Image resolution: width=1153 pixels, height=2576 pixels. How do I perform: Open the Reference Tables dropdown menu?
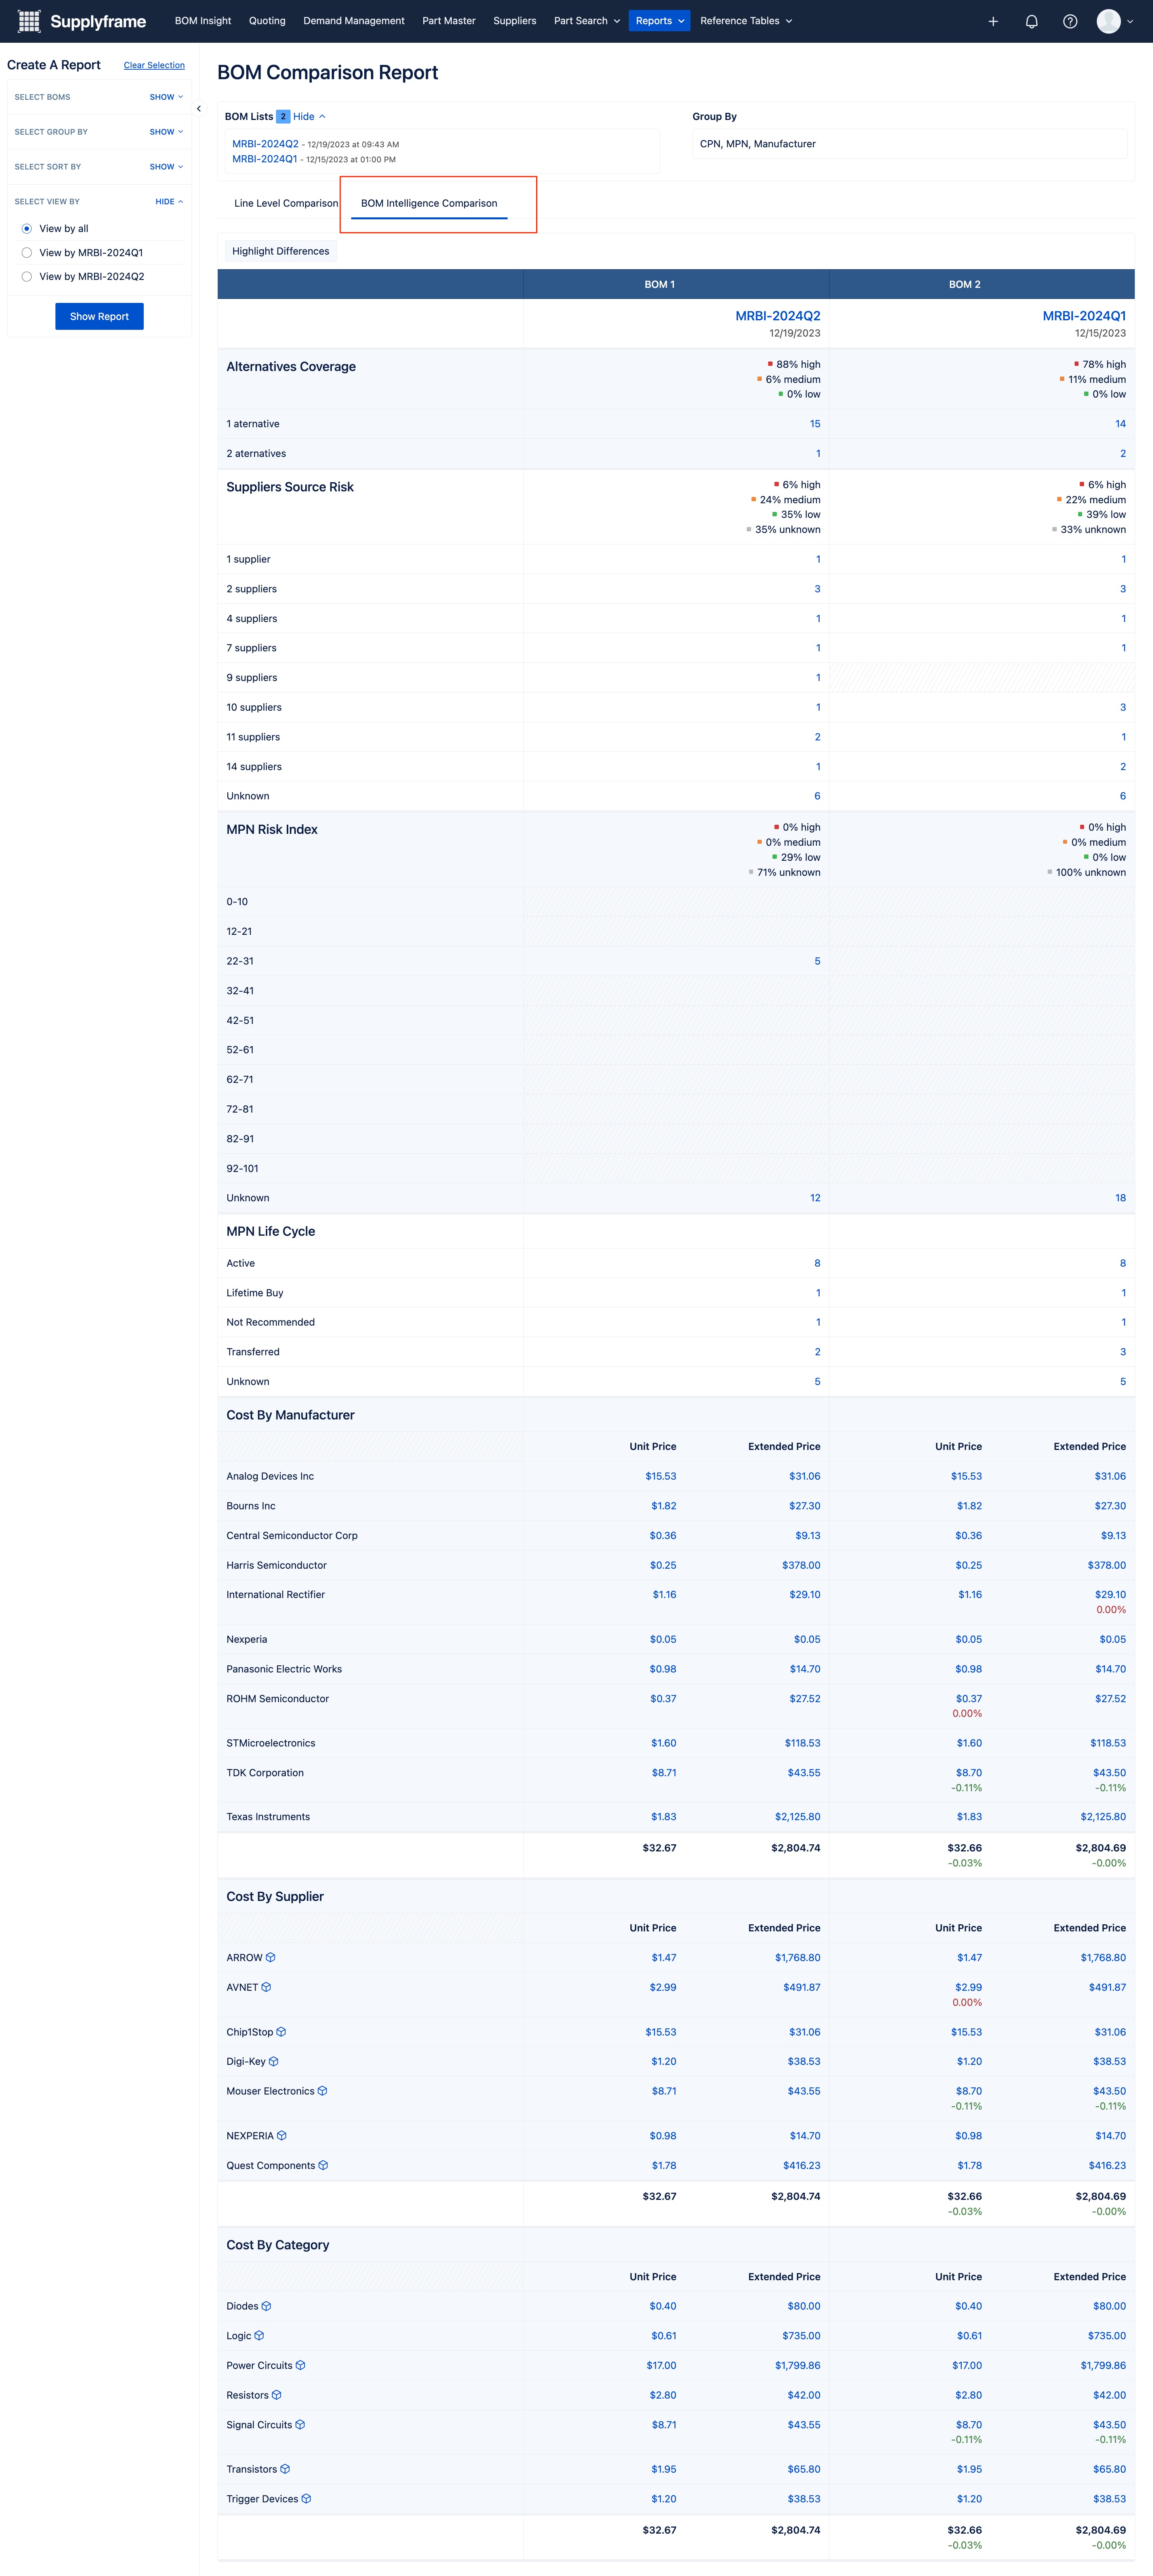point(746,21)
